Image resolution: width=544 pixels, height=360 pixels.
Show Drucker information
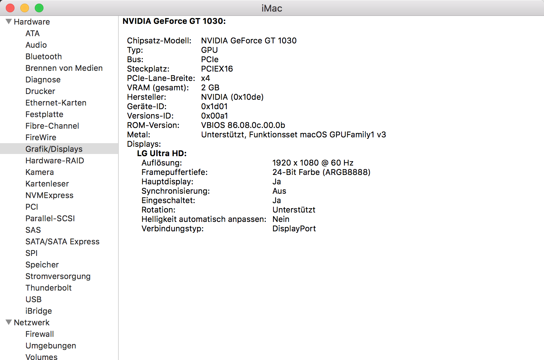click(x=40, y=91)
